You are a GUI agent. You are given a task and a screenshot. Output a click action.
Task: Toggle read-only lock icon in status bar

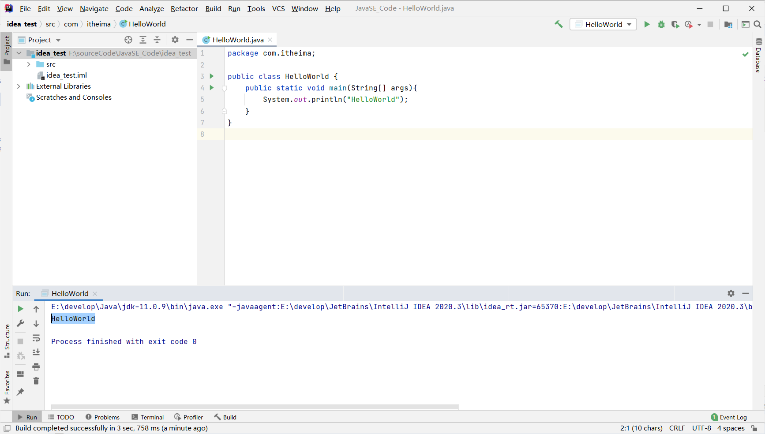click(754, 428)
